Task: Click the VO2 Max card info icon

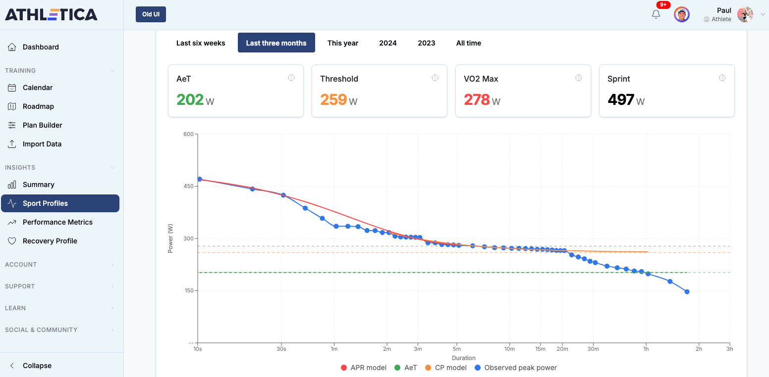Action: click(579, 78)
